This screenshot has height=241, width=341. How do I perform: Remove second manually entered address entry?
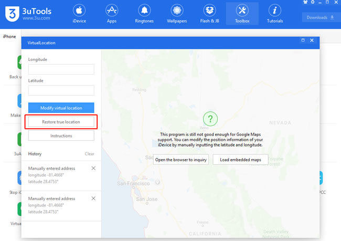[93, 198]
